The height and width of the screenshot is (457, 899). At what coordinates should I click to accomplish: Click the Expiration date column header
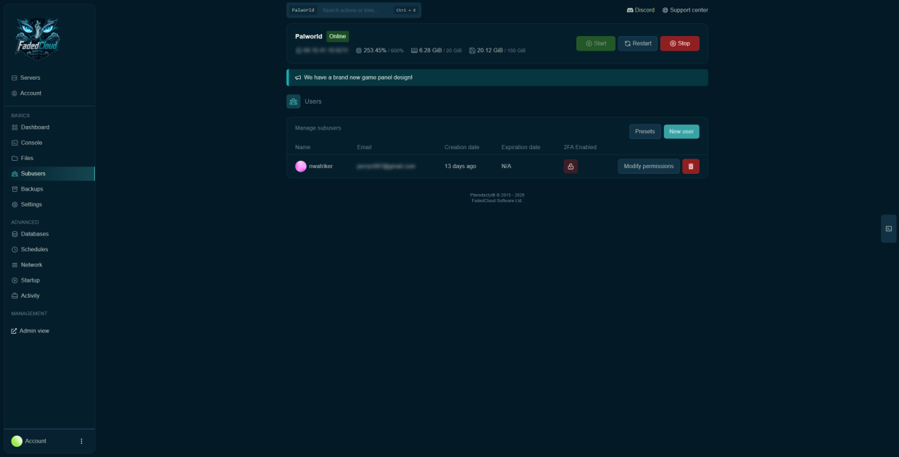point(521,147)
